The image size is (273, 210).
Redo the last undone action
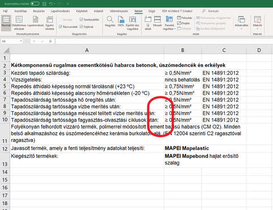point(60,3)
